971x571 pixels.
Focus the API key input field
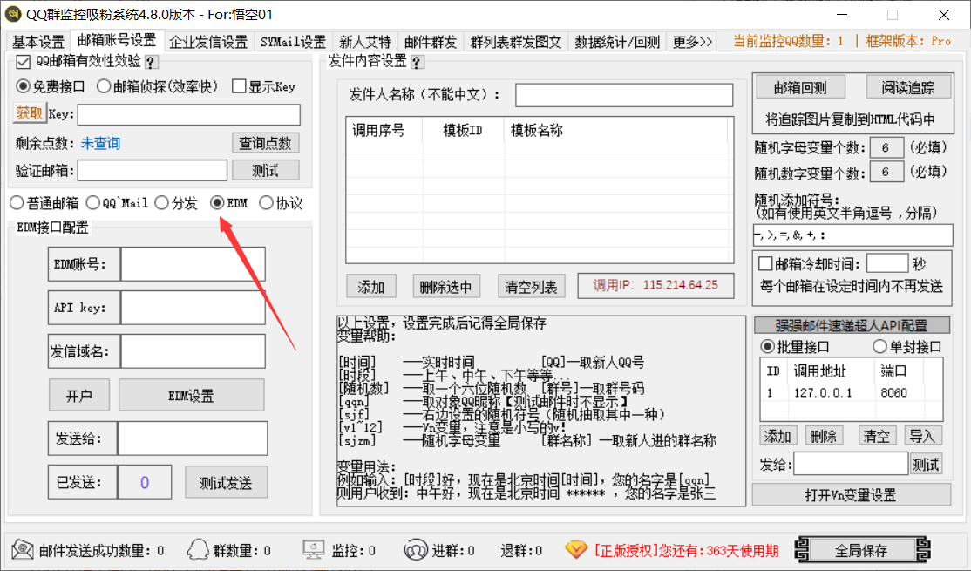[x=193, y=308]
